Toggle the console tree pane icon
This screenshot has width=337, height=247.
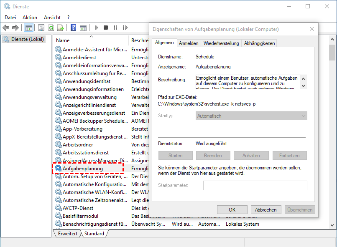click(x=28, y=28)
